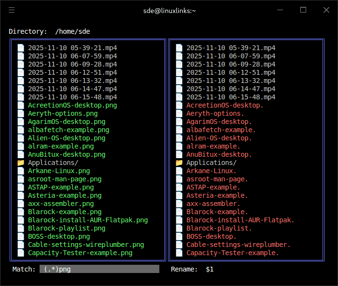Select Blarock-install-AUR-Flatpak.png in the left list
338x286 pixels.
point(87,220)
